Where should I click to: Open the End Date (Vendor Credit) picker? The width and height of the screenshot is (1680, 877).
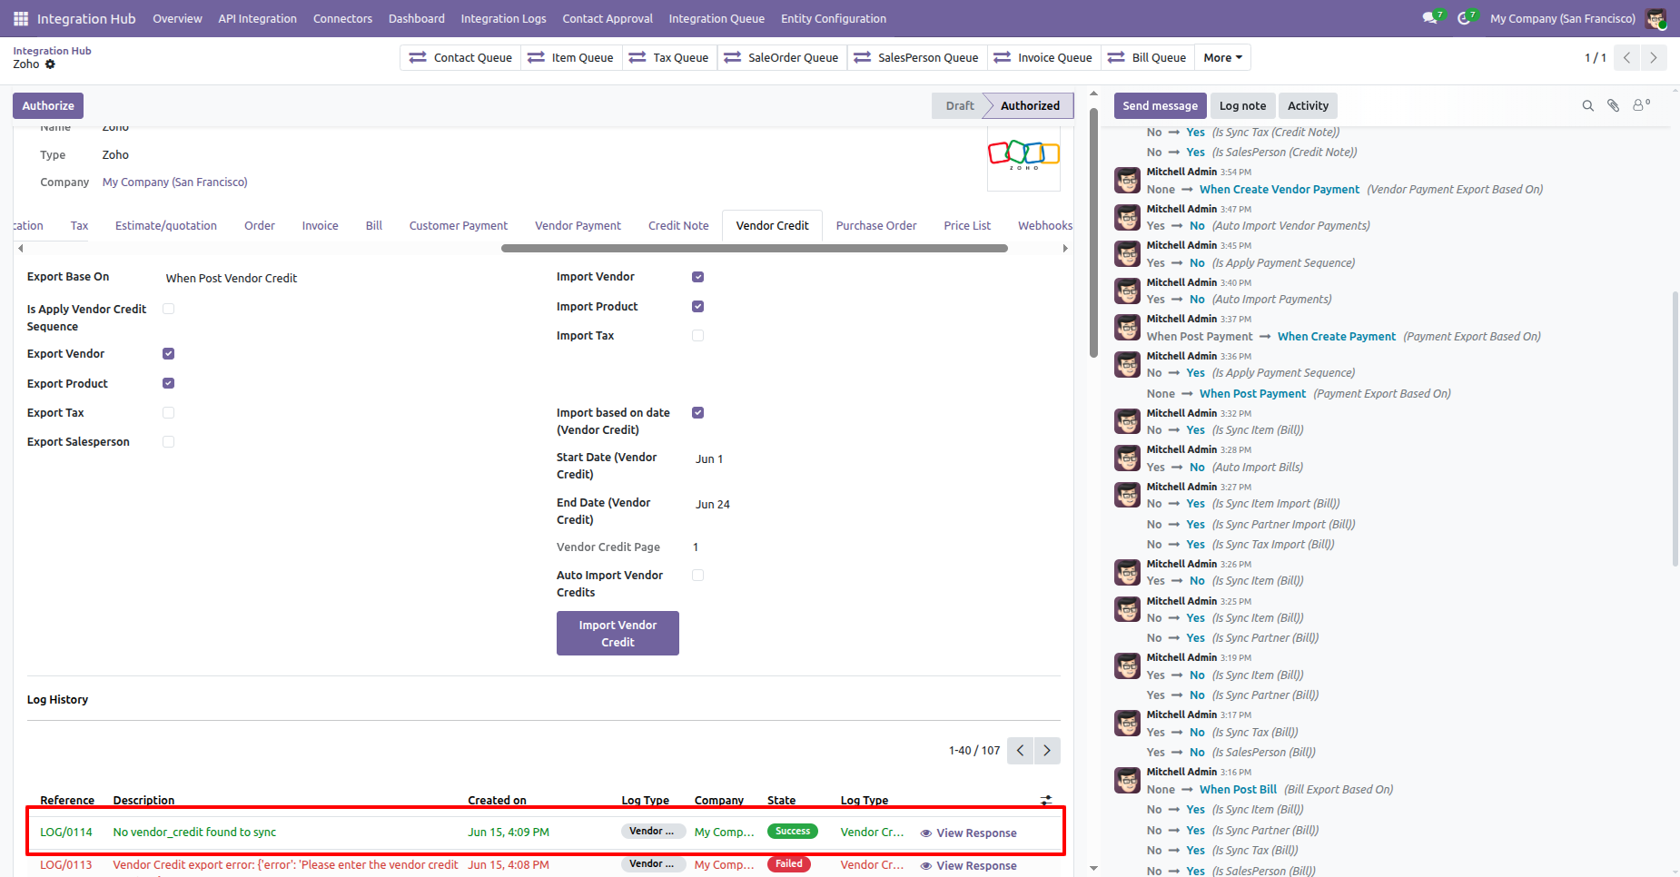click(713, 505)
